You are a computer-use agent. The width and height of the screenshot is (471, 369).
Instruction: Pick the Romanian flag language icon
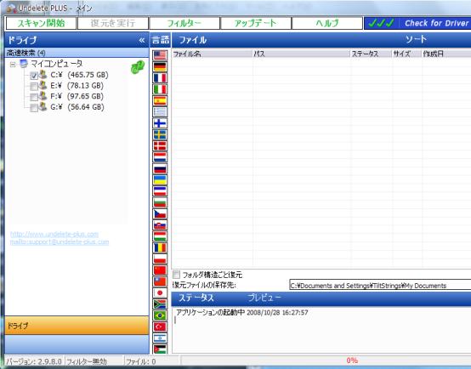(x=160, y=248)
